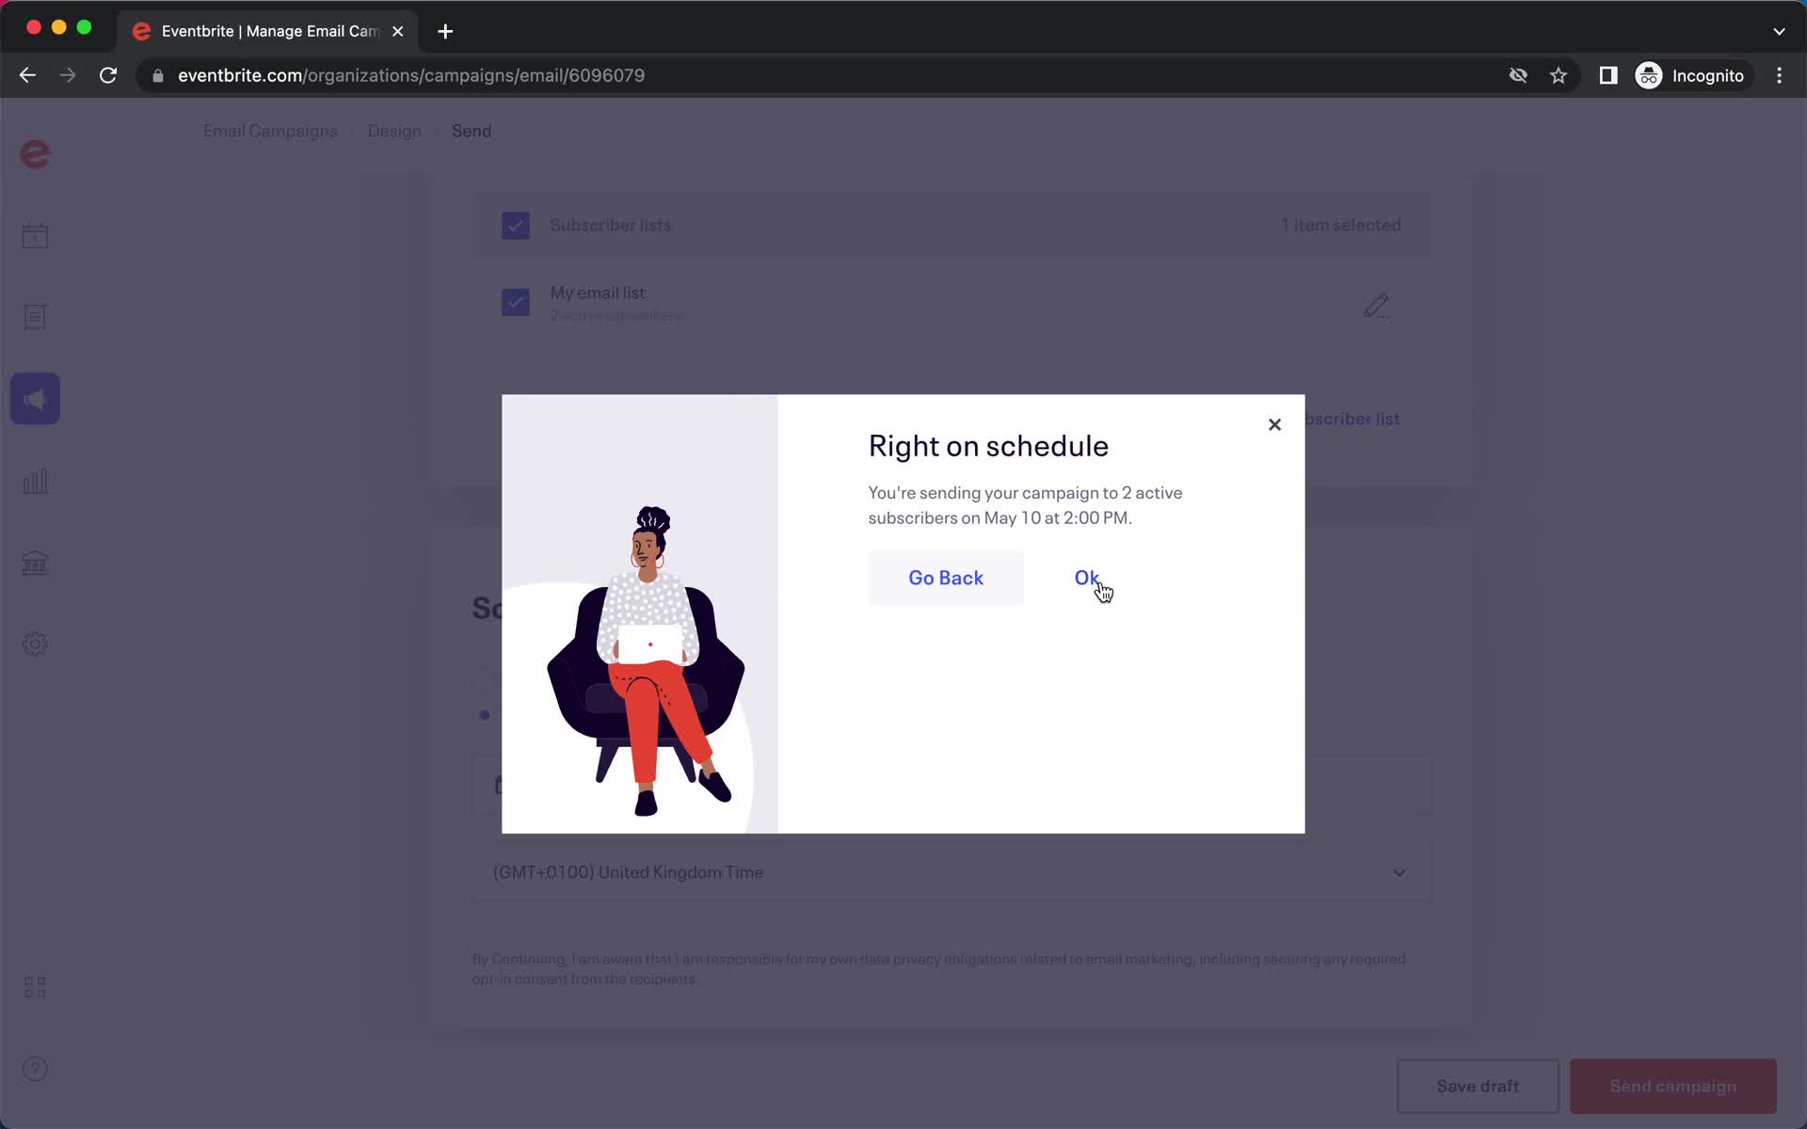Navigate to the Design tab
The height and width of the screenshot is (1129, 1807).
point(394,130)
